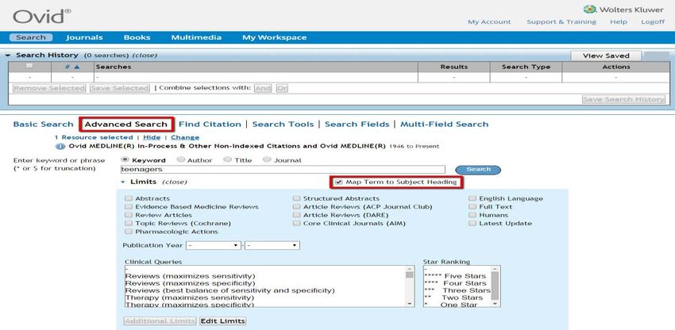The image size is (675, 330).
Task: Enable Core Clinical Journals (AIM)
Action: pos(296,223)
